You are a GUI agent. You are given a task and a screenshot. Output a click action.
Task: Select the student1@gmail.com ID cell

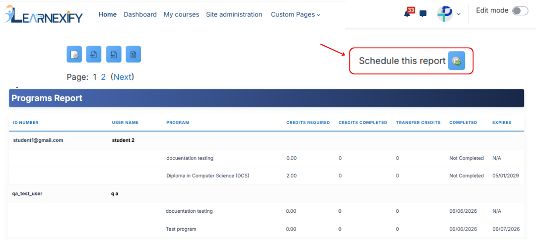coord(38,140)
